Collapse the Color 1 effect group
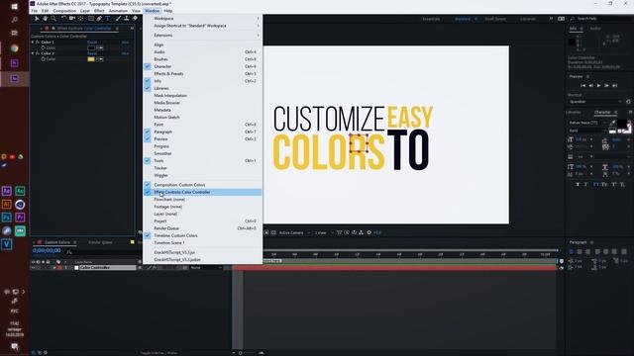 click(x=33, y=42)
